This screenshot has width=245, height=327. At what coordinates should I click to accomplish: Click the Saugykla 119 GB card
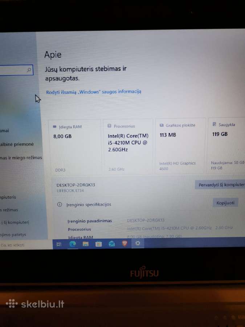click(226, 145)
